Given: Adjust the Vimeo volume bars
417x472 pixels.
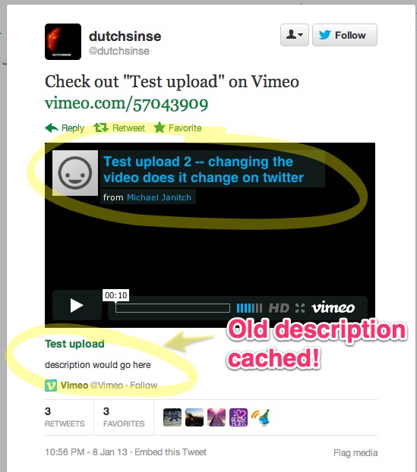Looking at the screenshot, I should [249, 308].
